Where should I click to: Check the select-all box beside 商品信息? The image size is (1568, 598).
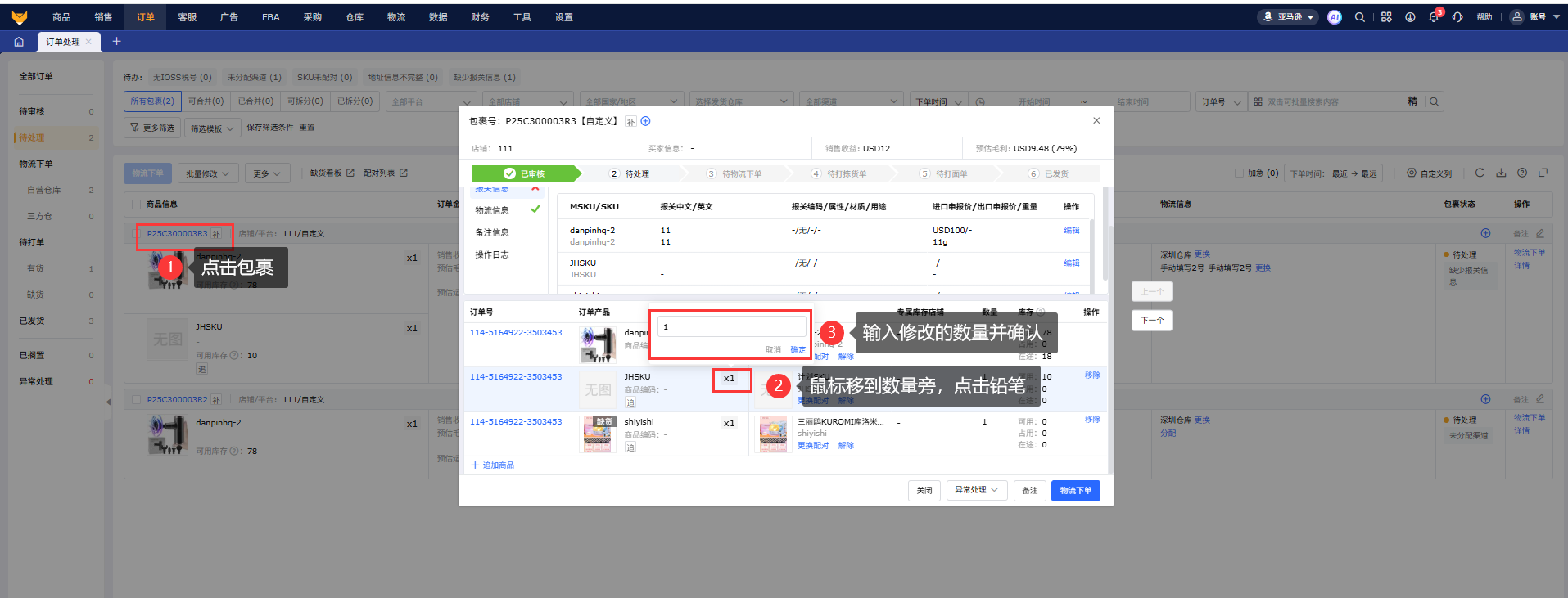coord(136,205)
